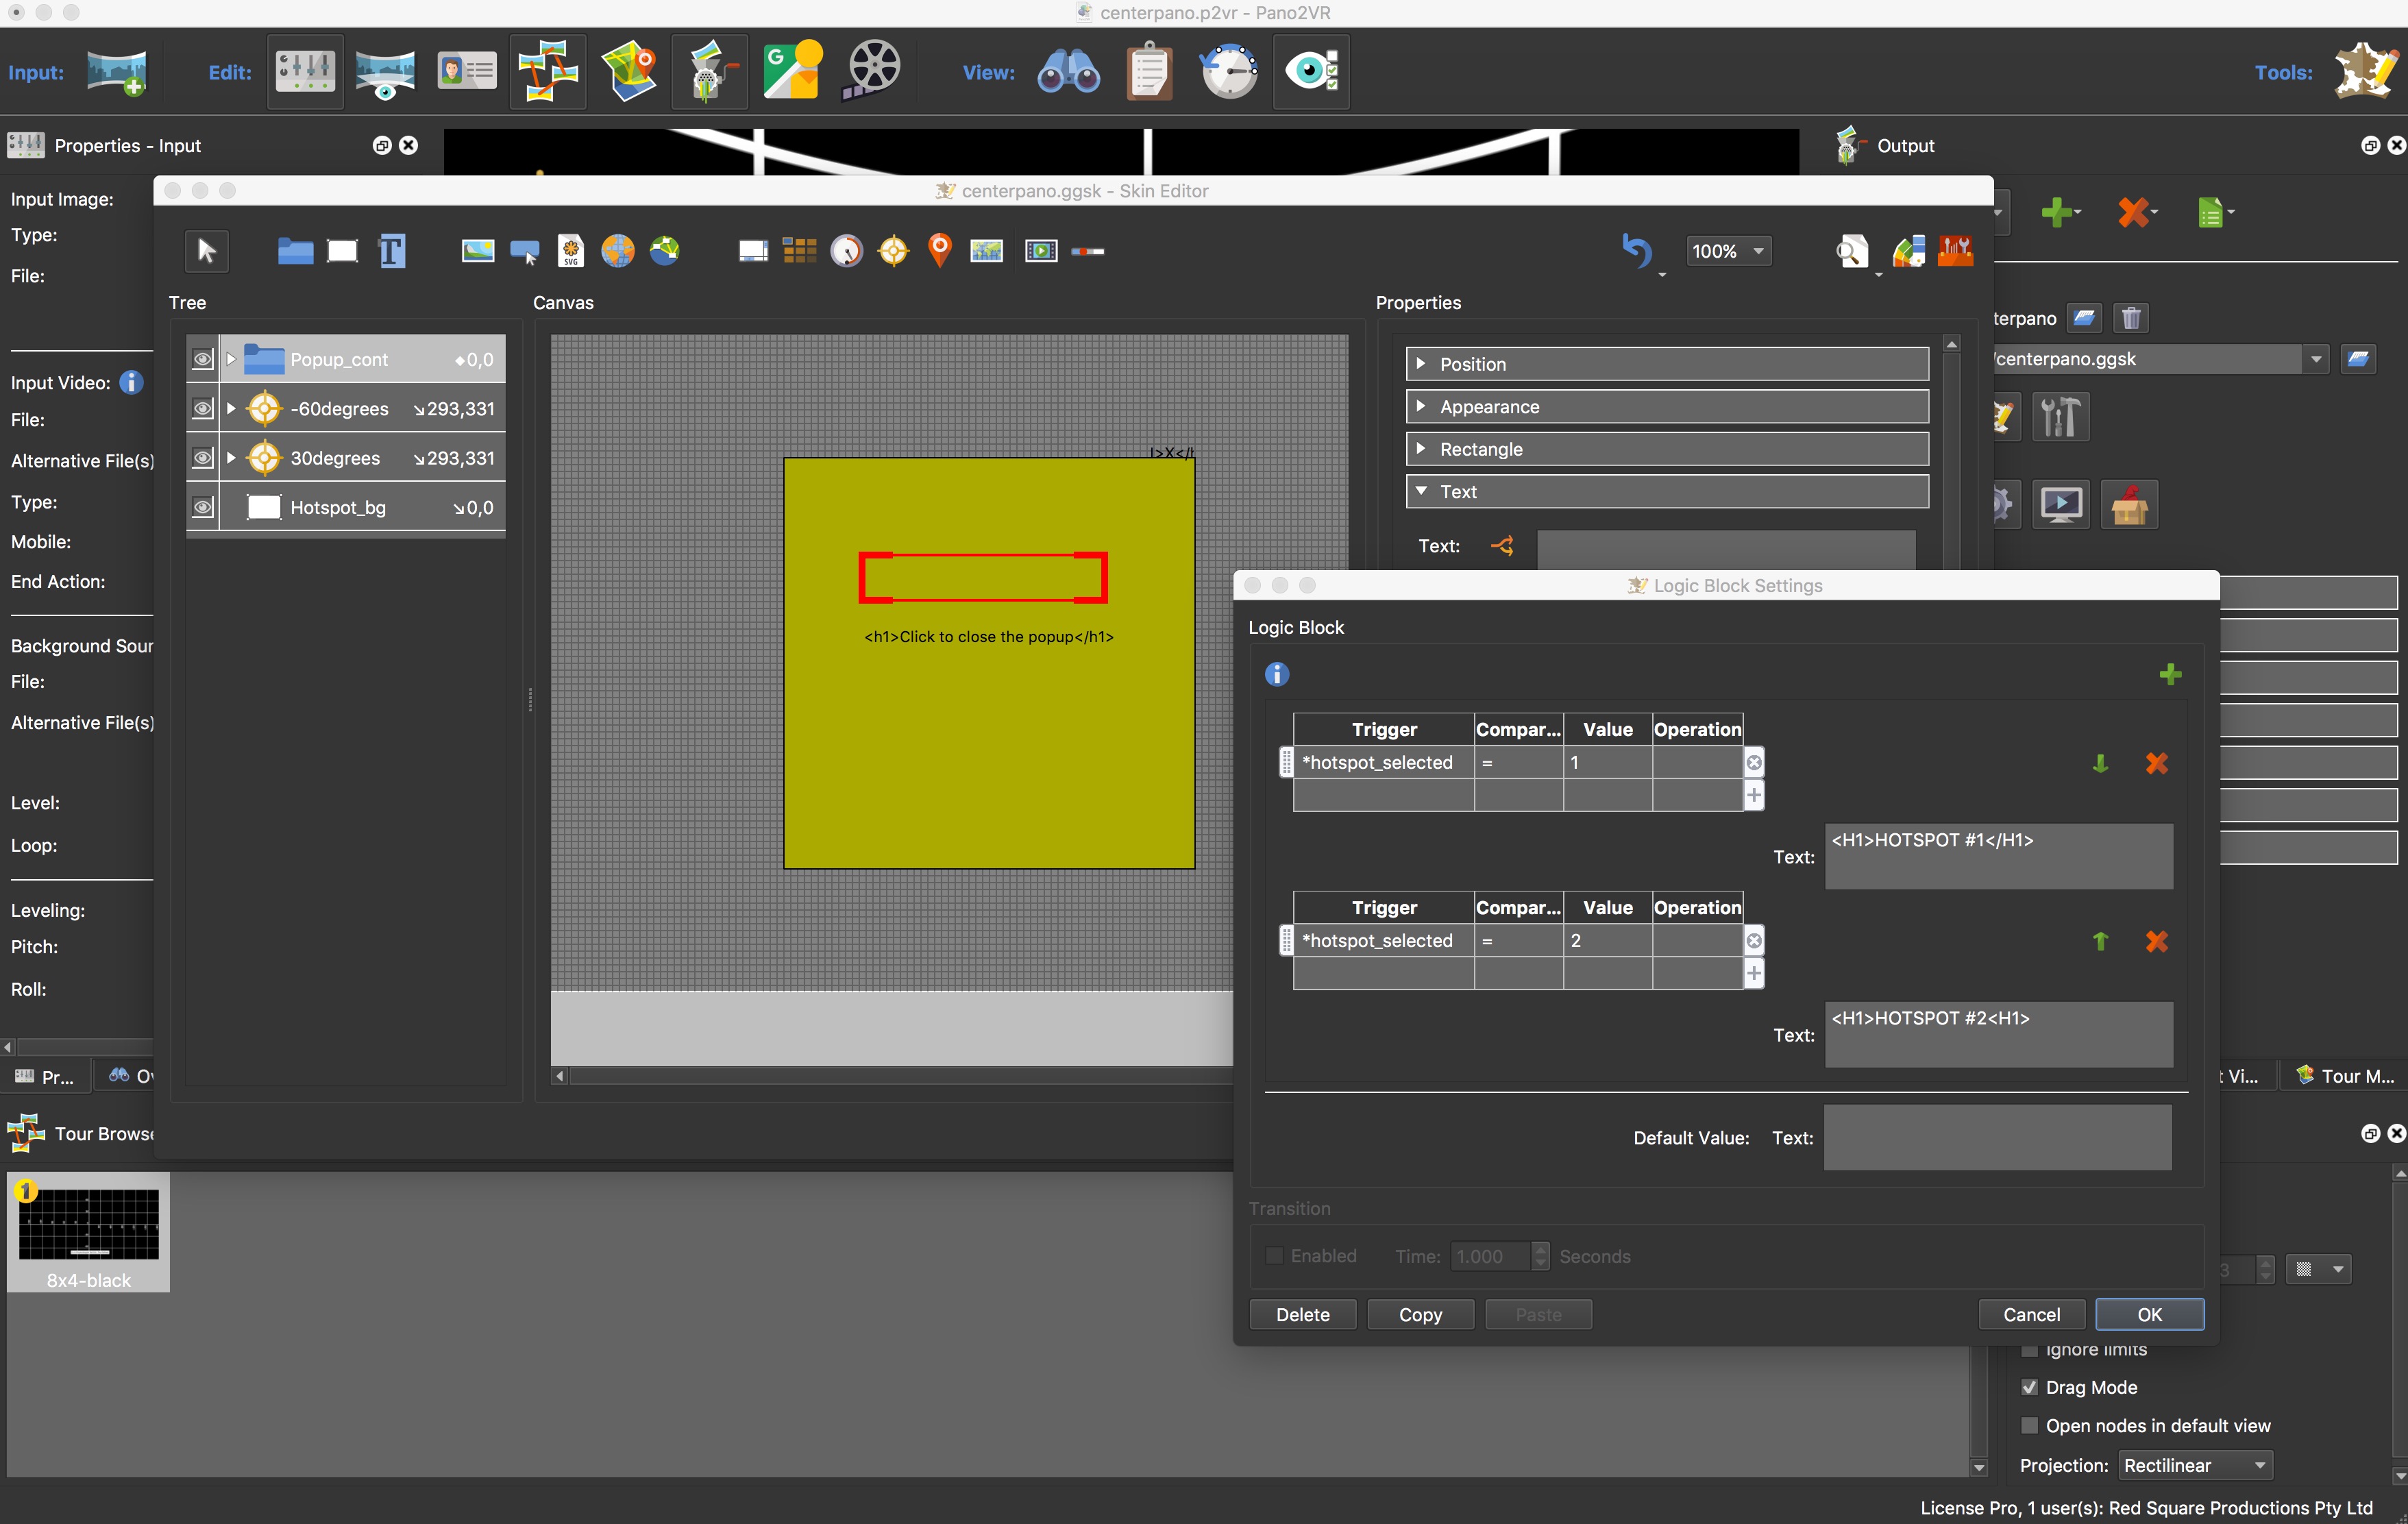Image resolution: width=2408 pixels, height=1524 pixels.
Task: Toggle visibility of Hotspot_bg element
Action: pyautogui.click(x=202, y=507)
